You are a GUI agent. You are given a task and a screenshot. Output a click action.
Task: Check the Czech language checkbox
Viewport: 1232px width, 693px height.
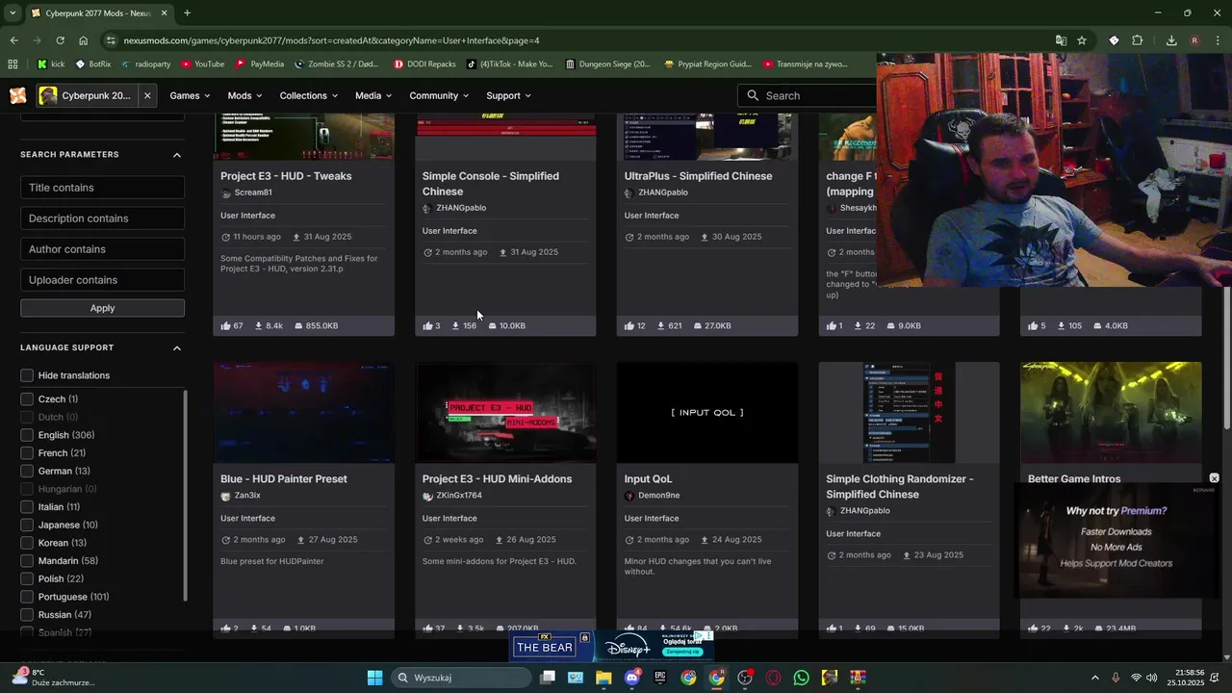27,399
